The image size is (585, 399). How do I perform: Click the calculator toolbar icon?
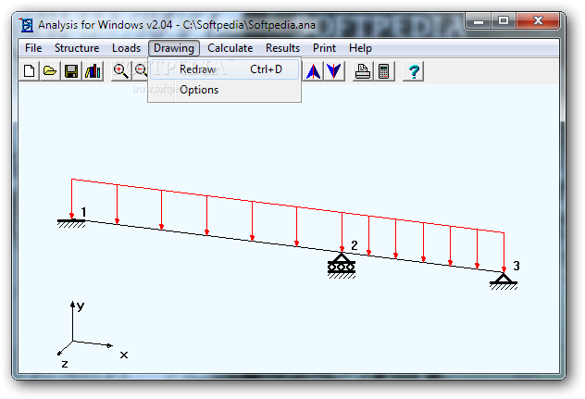point(384,71)
